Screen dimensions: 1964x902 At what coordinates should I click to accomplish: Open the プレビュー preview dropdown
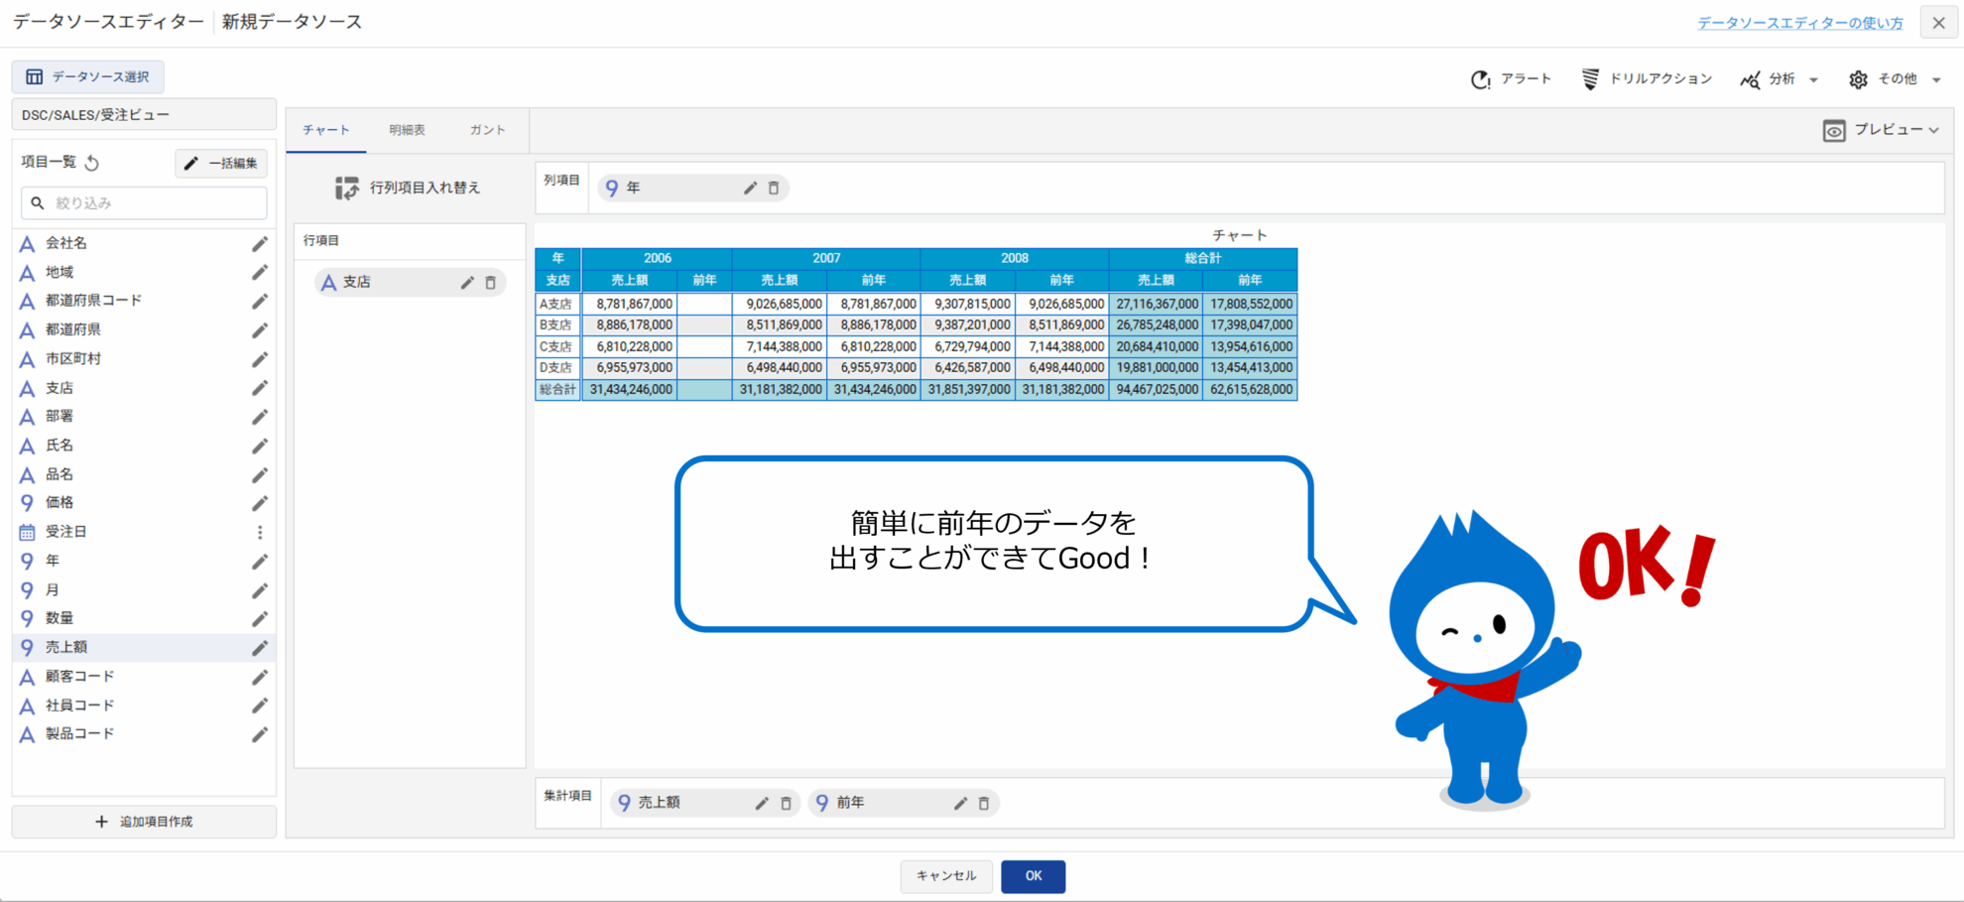tap(1882, 130)
